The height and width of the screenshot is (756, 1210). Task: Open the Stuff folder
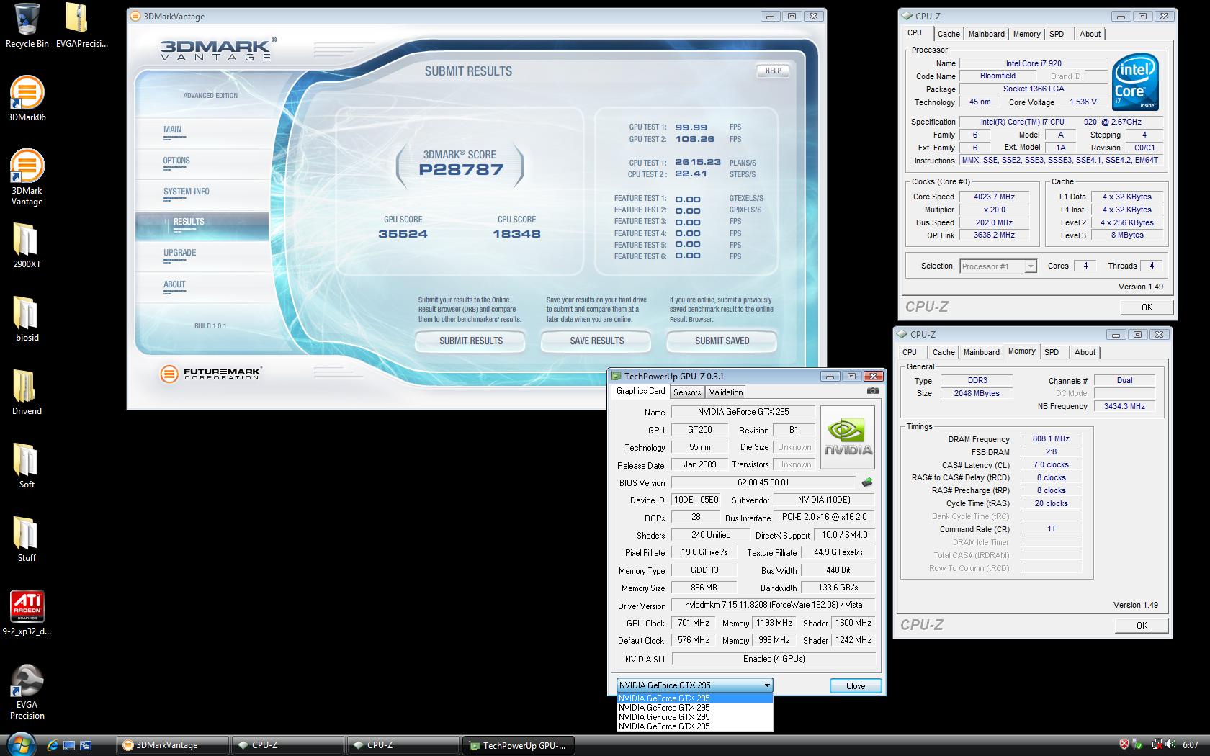[x=27, y=539]
